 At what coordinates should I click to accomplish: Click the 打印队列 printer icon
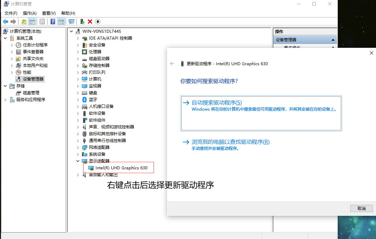point(85,72)
